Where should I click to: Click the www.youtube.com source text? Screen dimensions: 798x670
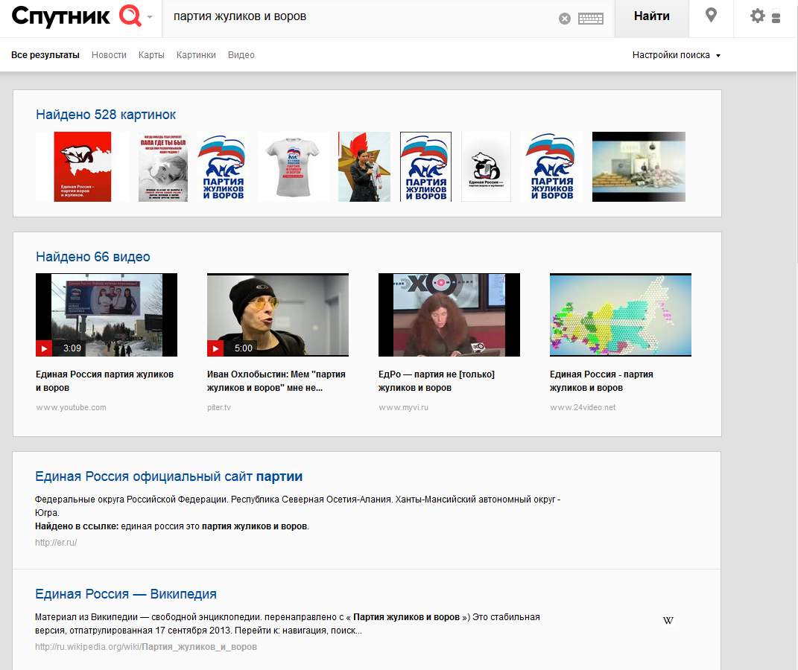tap(72, 407)
